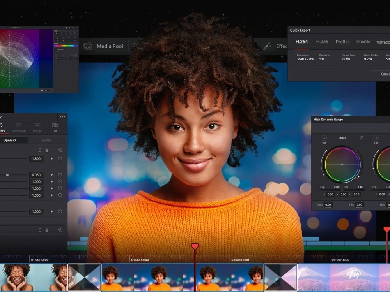This screenshot has width=390, height=292.
Task: Click the red playhead on the timeline
Action: (x=195, y=246)
